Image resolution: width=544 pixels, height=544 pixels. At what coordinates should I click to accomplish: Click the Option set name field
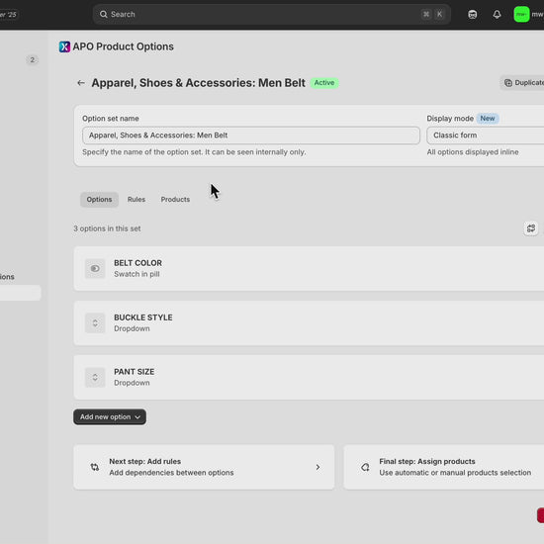(x=251, y=136)
